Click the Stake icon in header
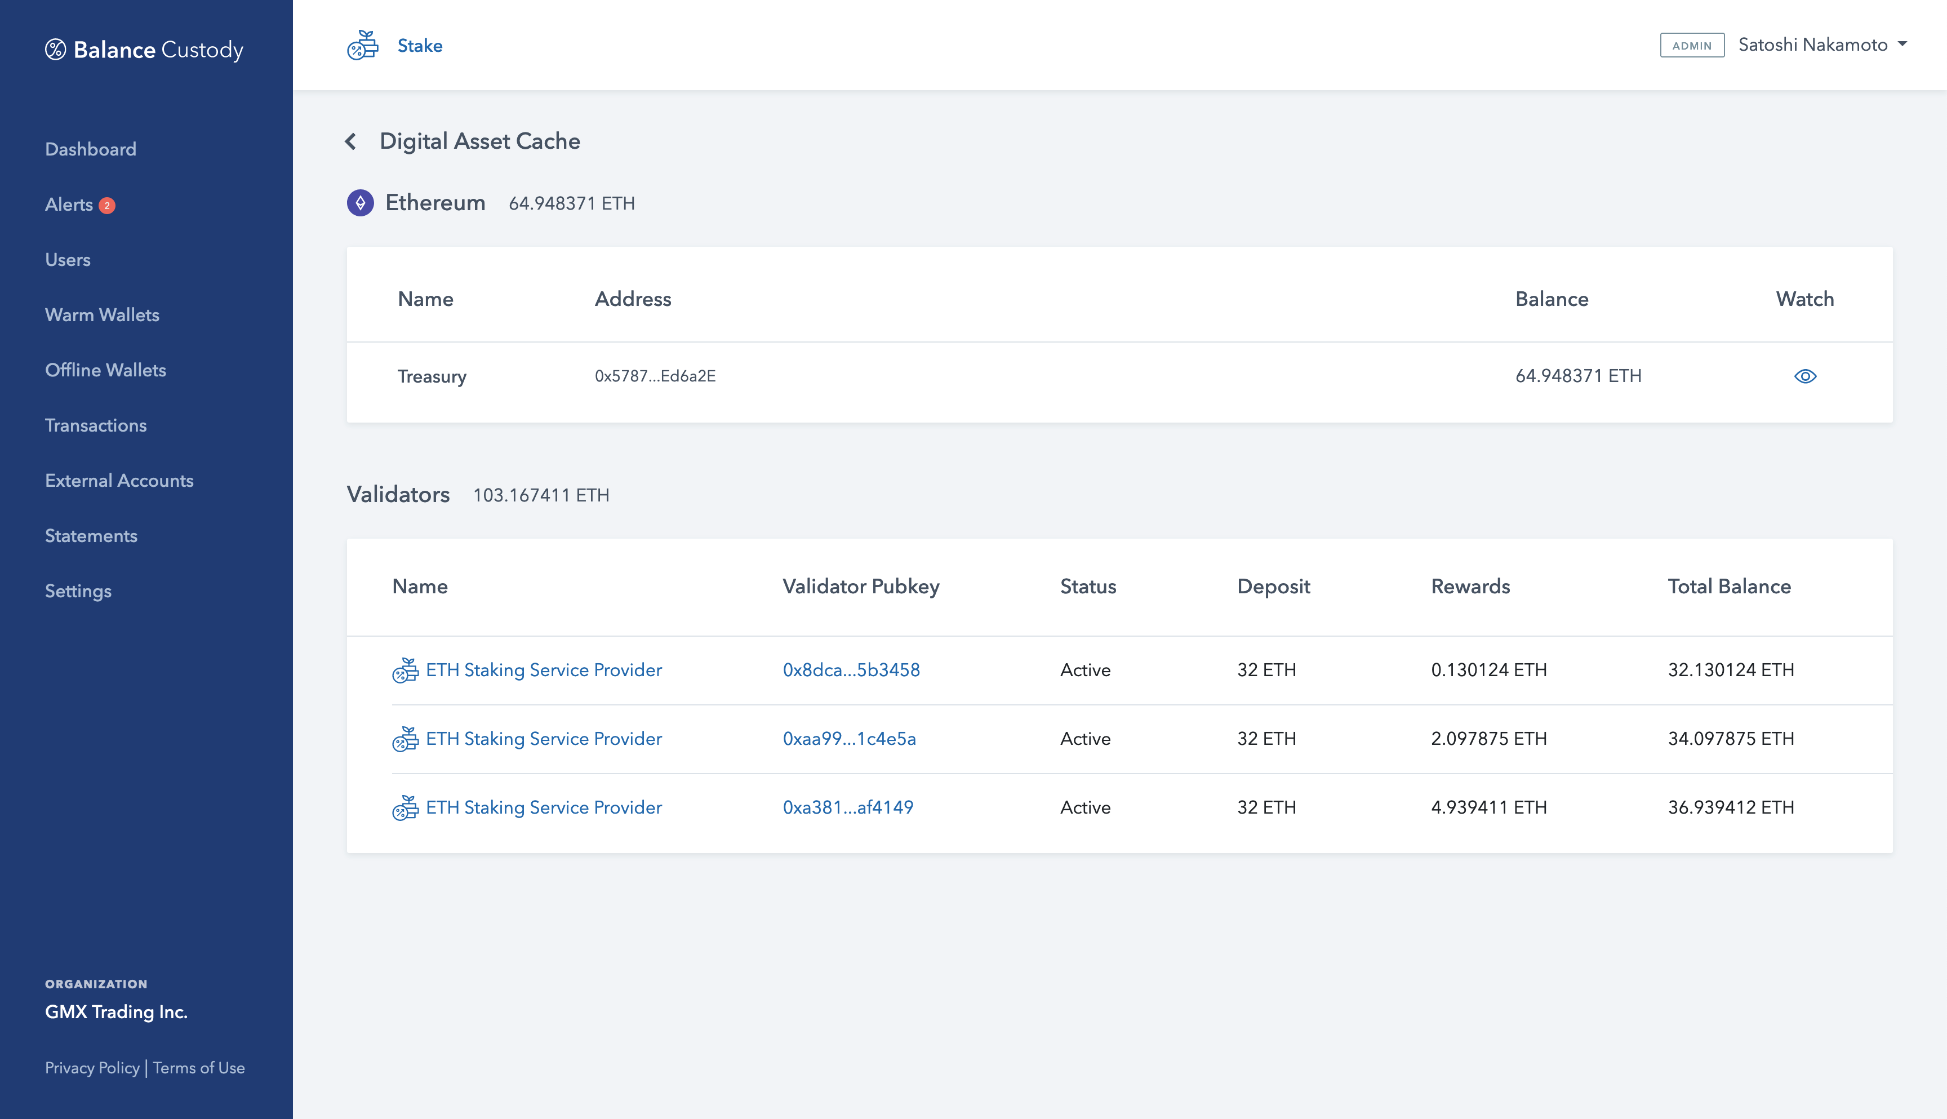Image resolution: width=1947 pixels, height=1119 pixels. 363,45
